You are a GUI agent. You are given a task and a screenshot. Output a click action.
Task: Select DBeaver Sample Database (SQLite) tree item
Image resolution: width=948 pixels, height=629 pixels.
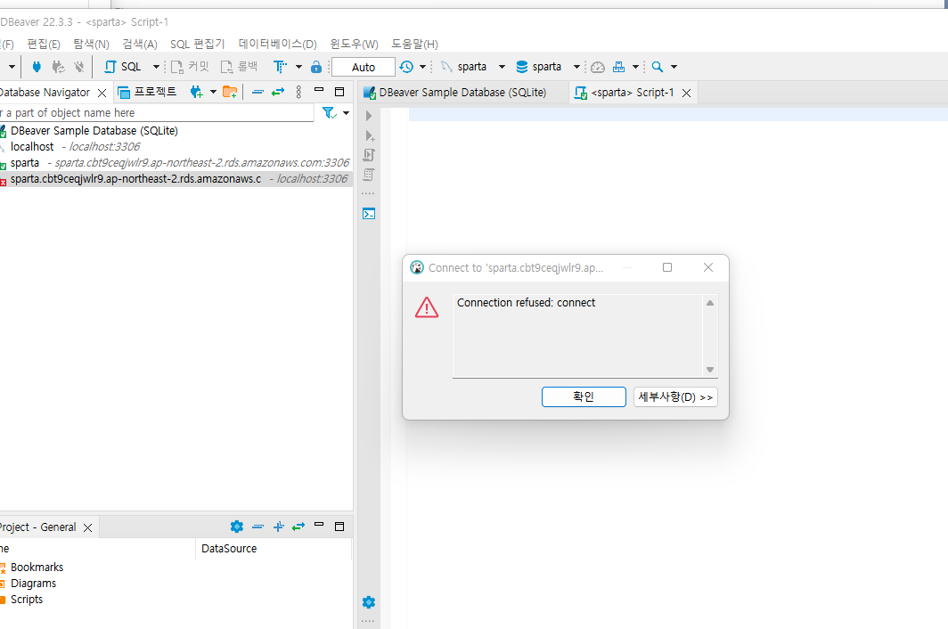pos(94,131)
